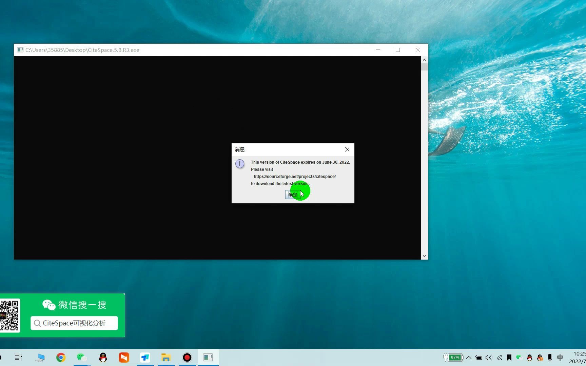Image resolution: width=586 pixels, height=366 pixels.
Task: Click the volume icon in the system tray
Action: pyautogui.click(x=489, y=357)
